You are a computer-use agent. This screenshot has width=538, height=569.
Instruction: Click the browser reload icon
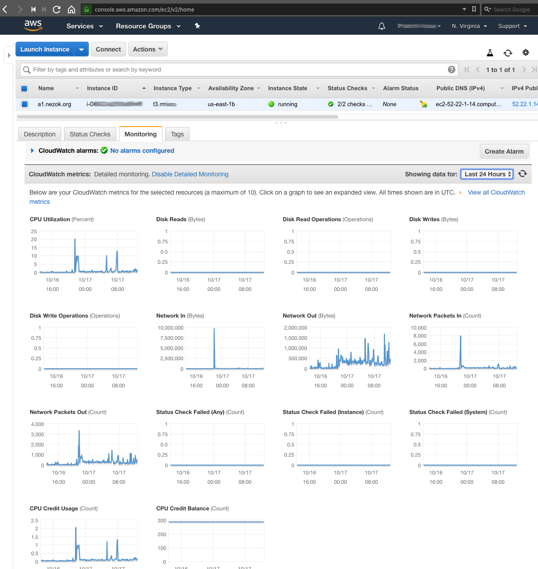tap(56, 9)
